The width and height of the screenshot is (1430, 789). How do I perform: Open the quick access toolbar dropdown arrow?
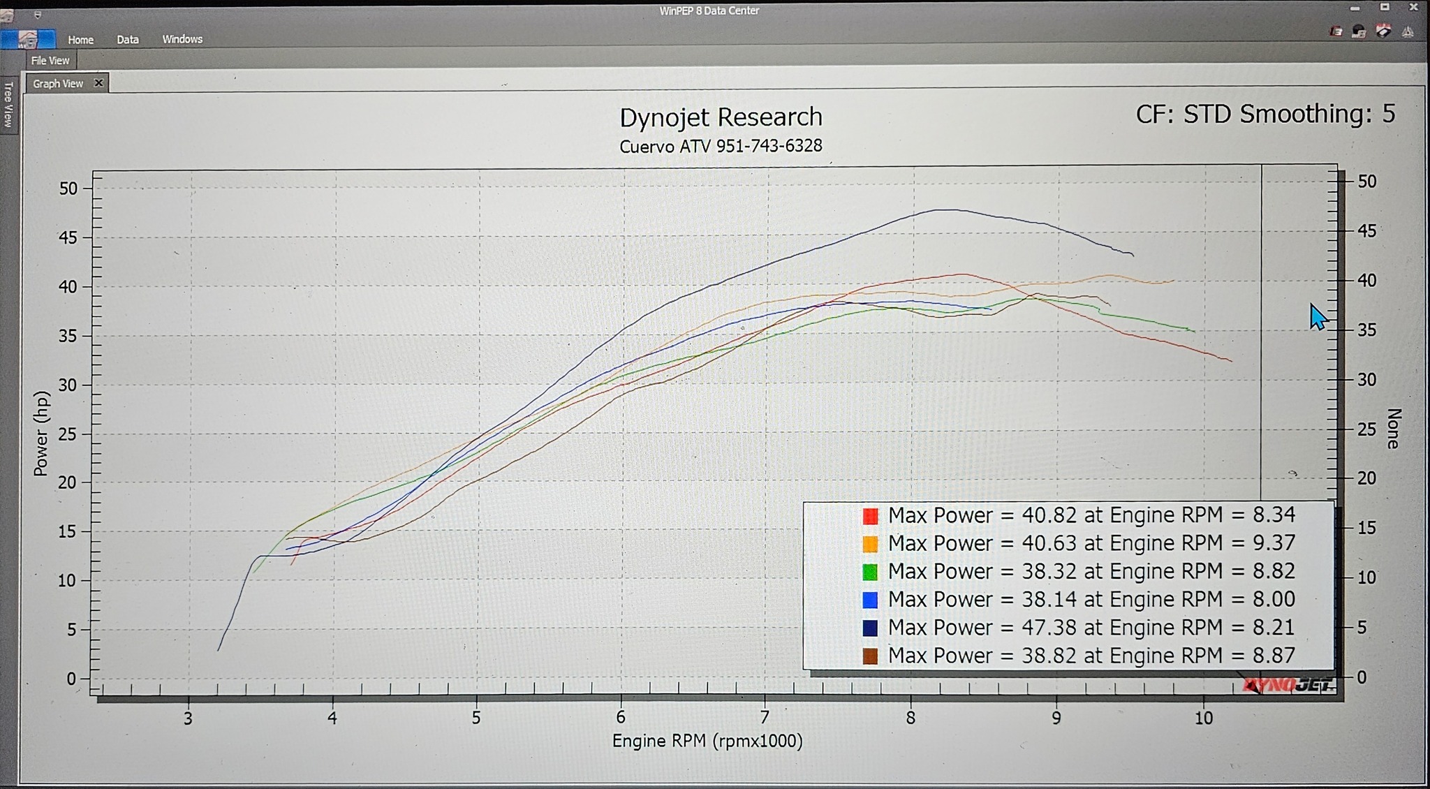click(x=38, y=14)
